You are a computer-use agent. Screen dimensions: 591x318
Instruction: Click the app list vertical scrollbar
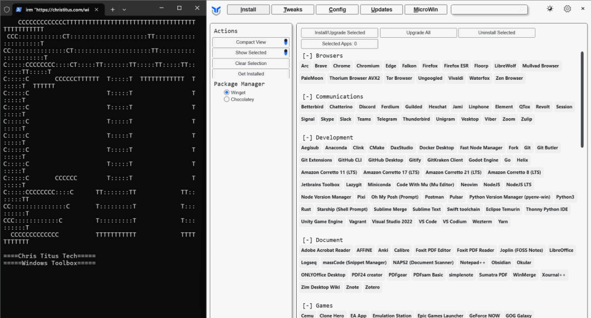pos(582,100)
